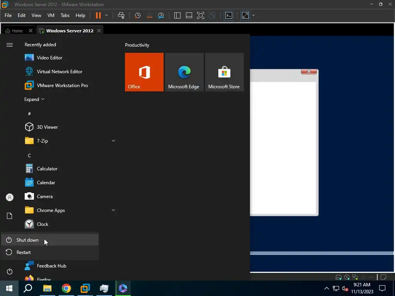Open the console view toolbar icon
The width and height of the screenshot is (395, 296).
[228, 15]
